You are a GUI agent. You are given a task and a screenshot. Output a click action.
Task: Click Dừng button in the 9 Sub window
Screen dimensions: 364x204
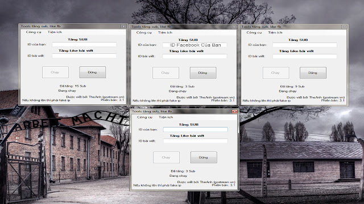click(x=313, y=73)
